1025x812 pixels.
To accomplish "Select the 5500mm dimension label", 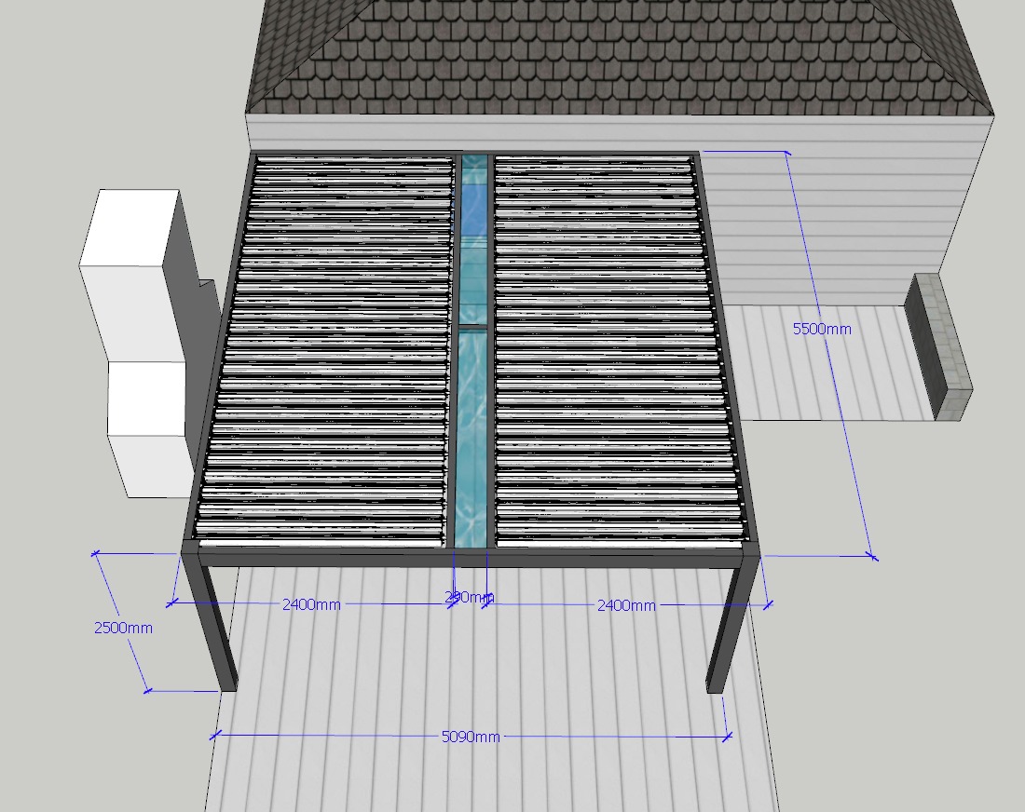I will [822, 329].
